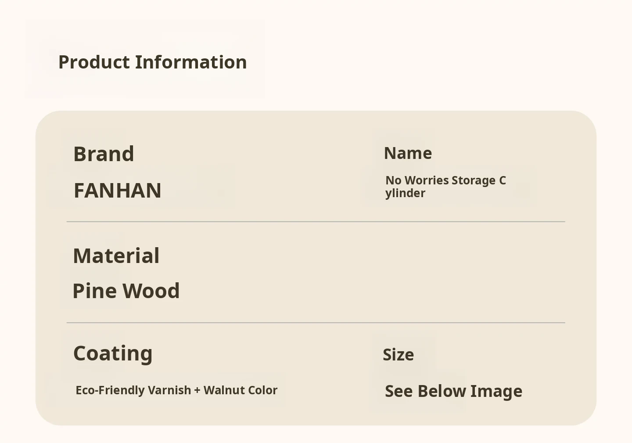Click the No Worries Storage Cylinder text

pyautogui.click(x=445, y=187)
